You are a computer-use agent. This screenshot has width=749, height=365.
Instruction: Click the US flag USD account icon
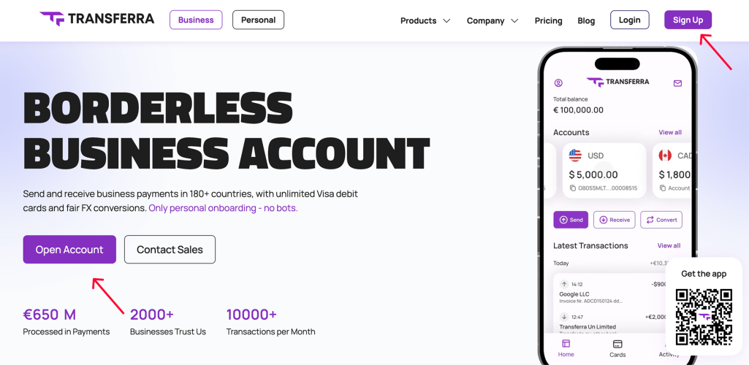click(x=575, y=155)
